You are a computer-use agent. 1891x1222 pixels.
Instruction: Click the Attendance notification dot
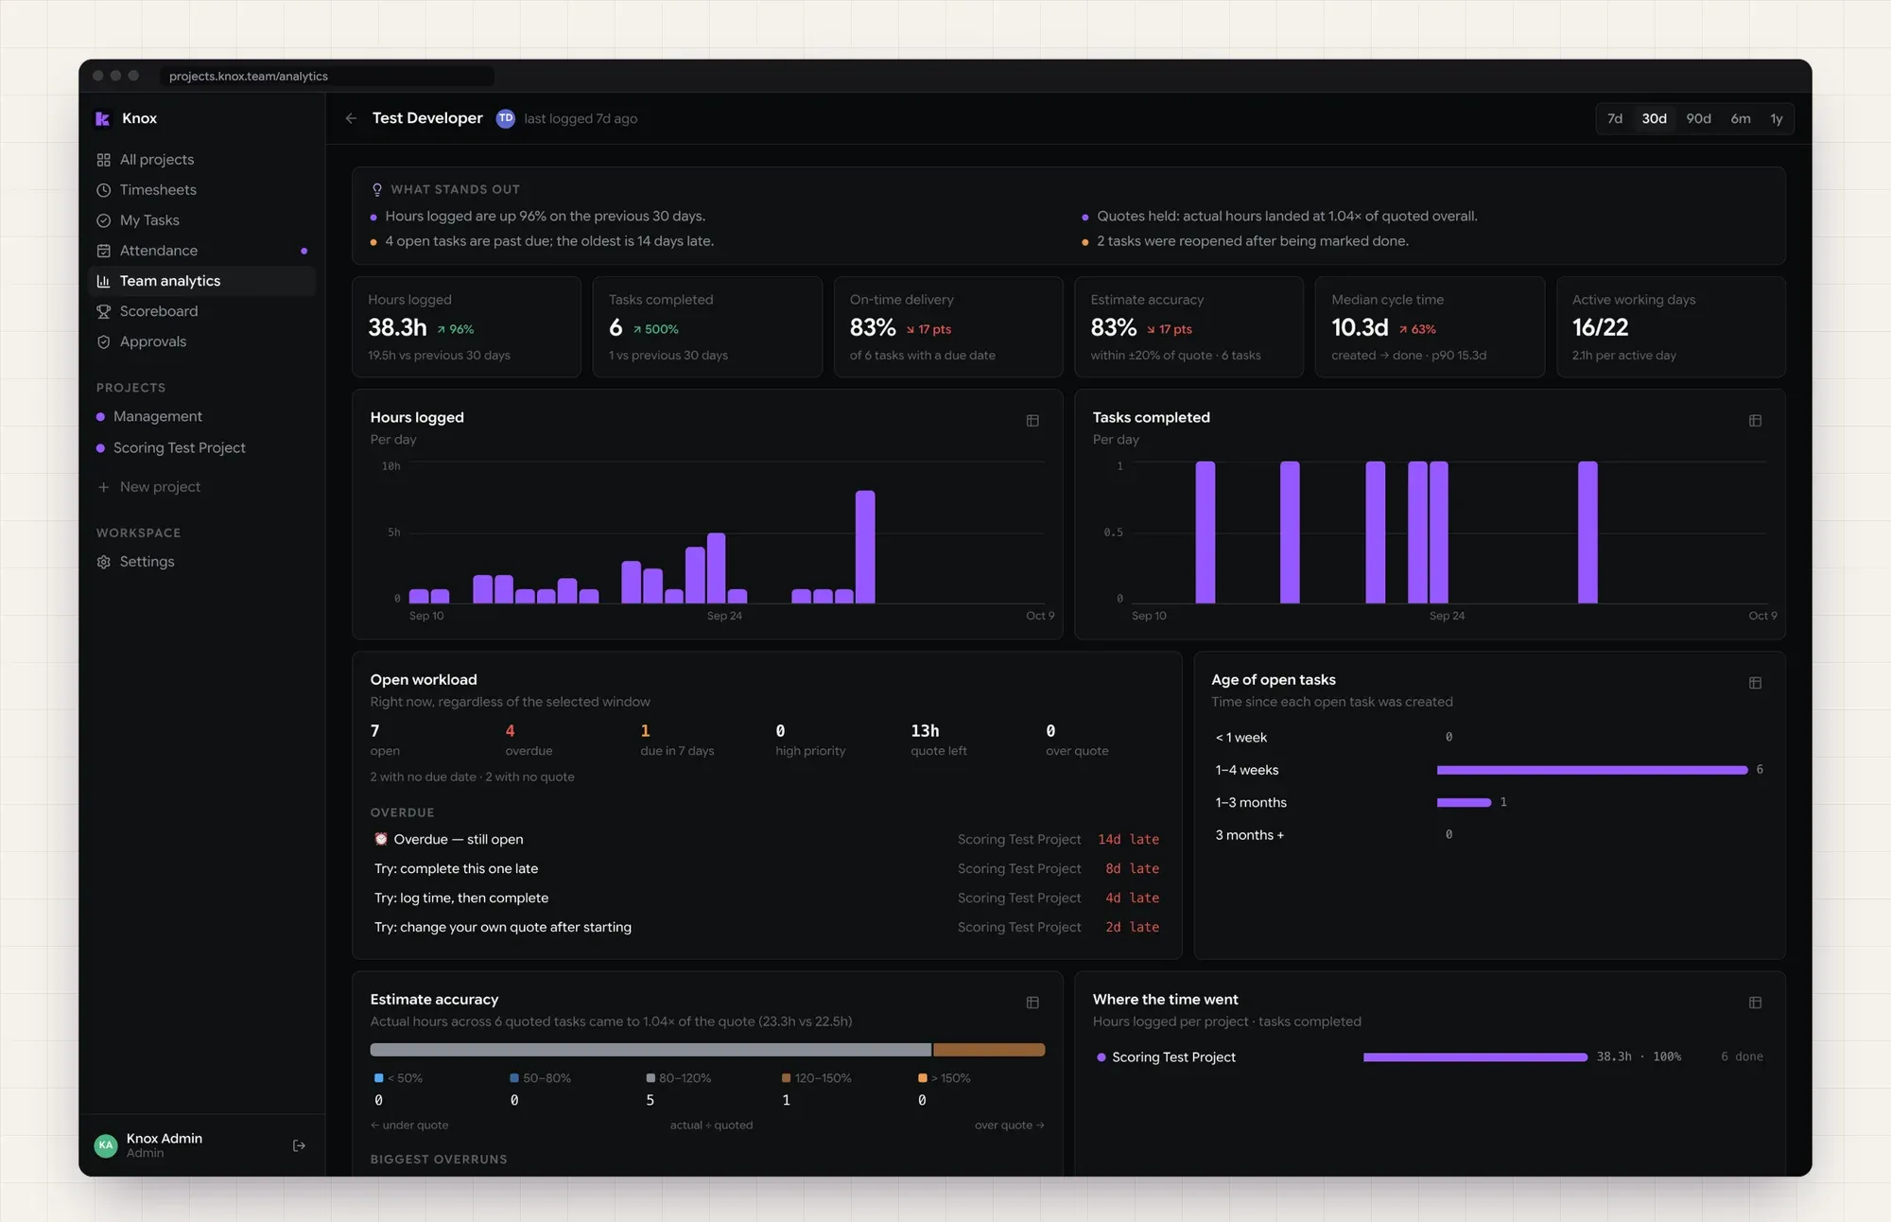[304, 251]
